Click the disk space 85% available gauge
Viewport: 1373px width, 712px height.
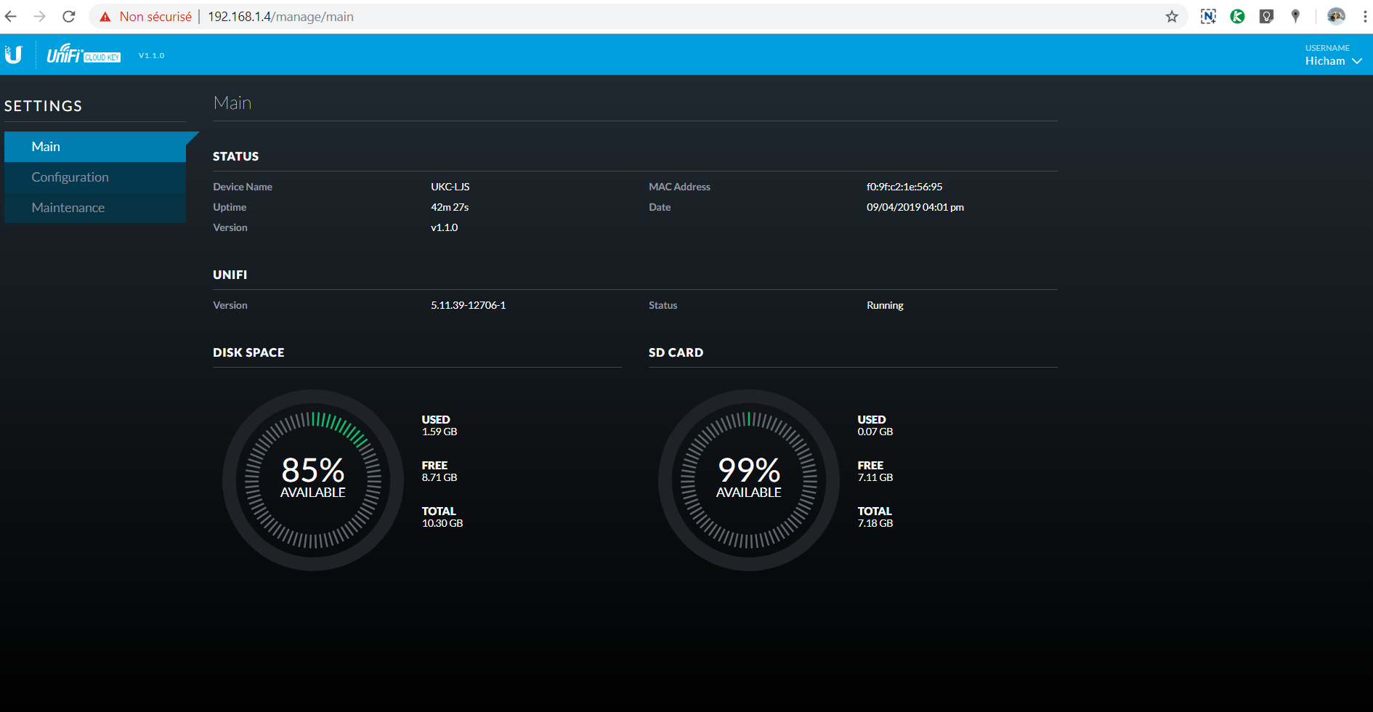tap(313, 480)
